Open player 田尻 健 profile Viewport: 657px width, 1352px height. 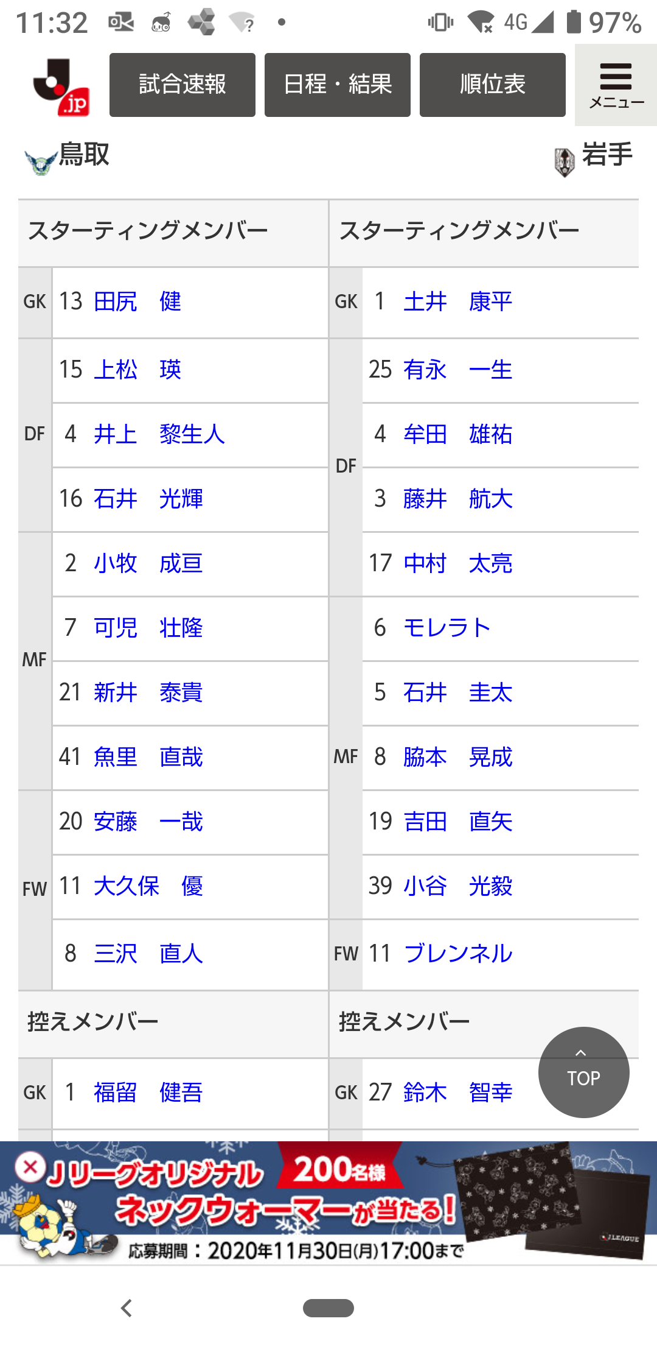(x=137, y=301)
